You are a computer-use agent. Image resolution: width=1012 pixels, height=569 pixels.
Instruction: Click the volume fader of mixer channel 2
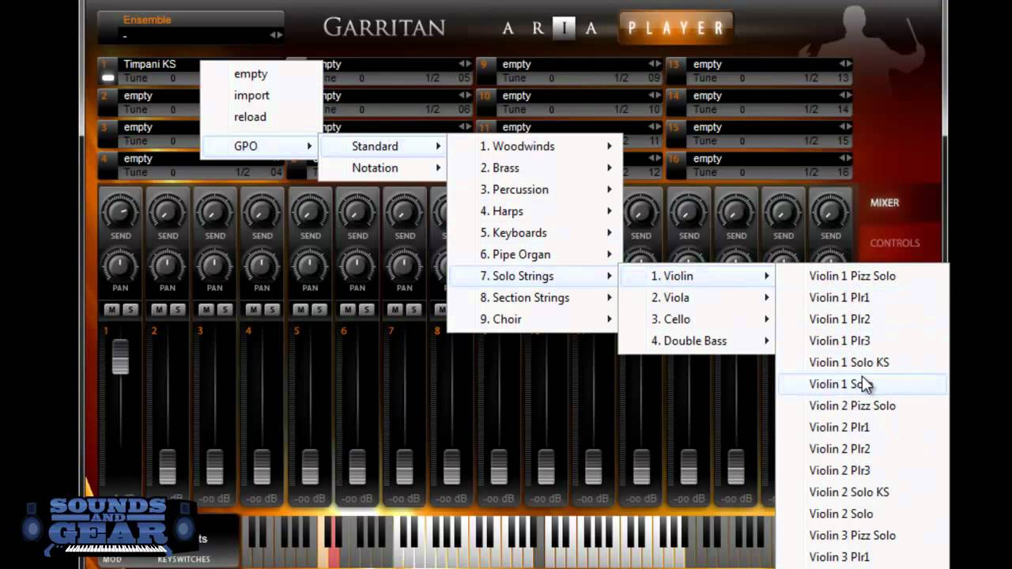pyautogui.click(x=168, y=466)
